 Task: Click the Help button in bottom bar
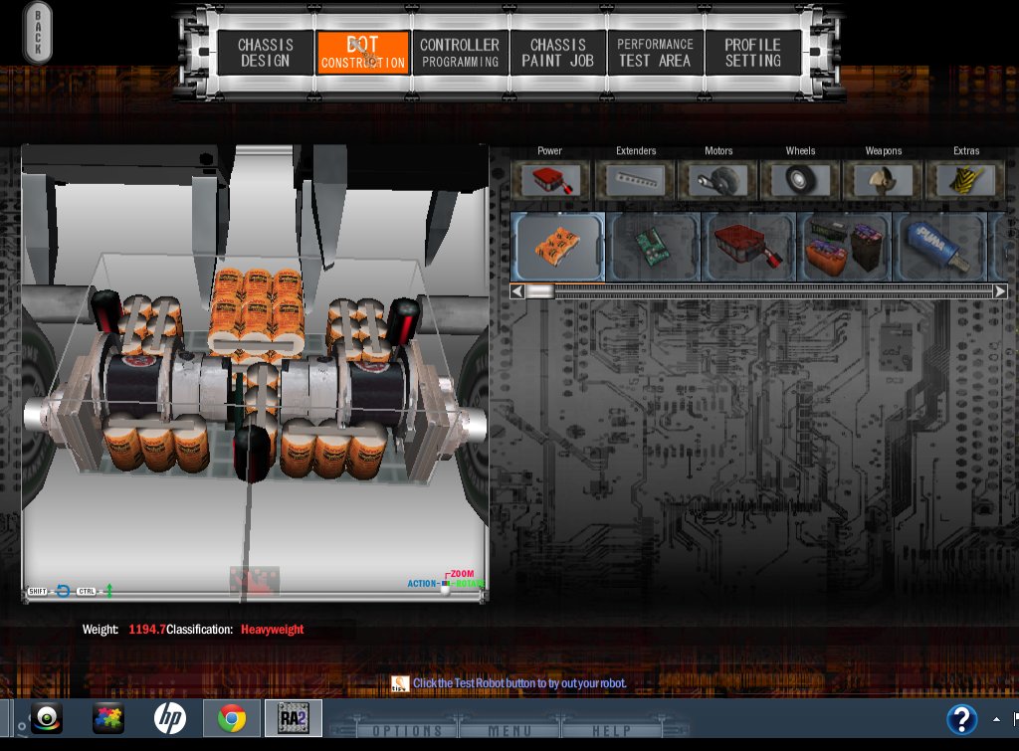(612, 731)
